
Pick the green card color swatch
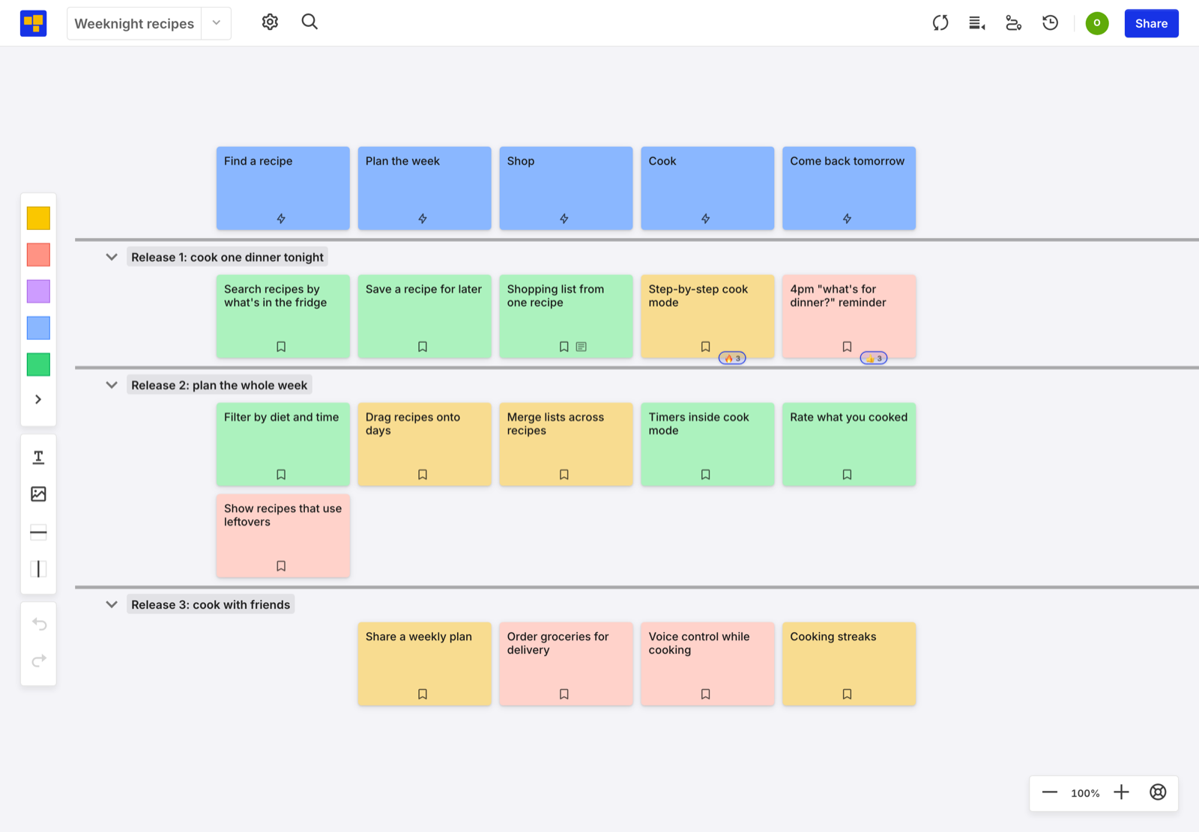pyautogui.click(x=38, y=365)
